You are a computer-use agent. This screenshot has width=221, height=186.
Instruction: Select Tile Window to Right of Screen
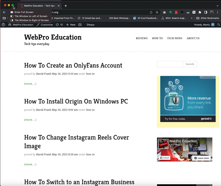pos(30,20)
